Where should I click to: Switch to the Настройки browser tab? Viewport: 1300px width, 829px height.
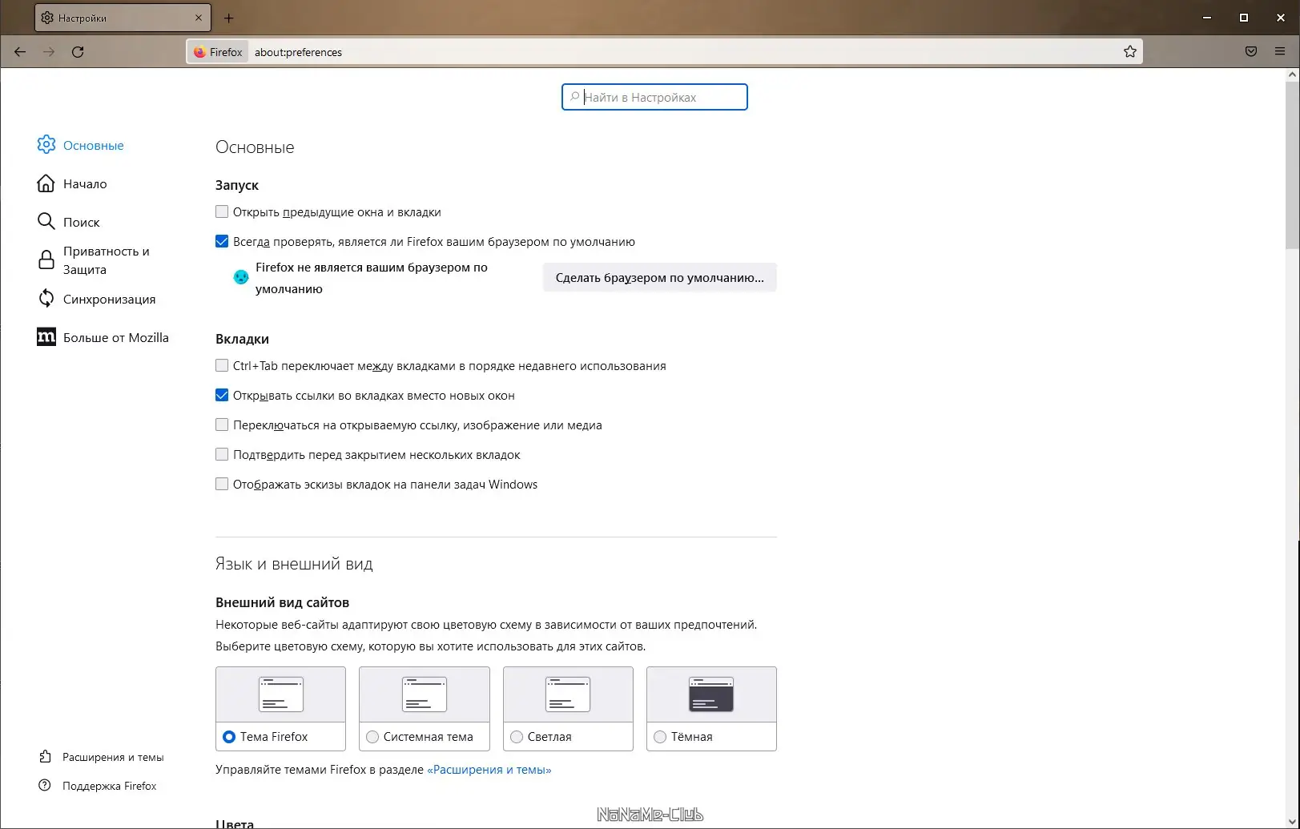(123, 18)
